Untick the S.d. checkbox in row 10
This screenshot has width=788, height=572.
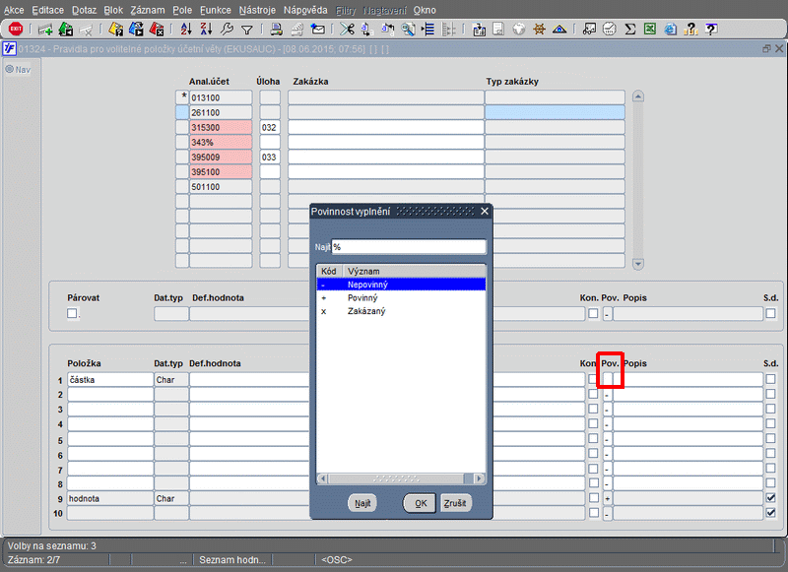click(x=770, y=513)
